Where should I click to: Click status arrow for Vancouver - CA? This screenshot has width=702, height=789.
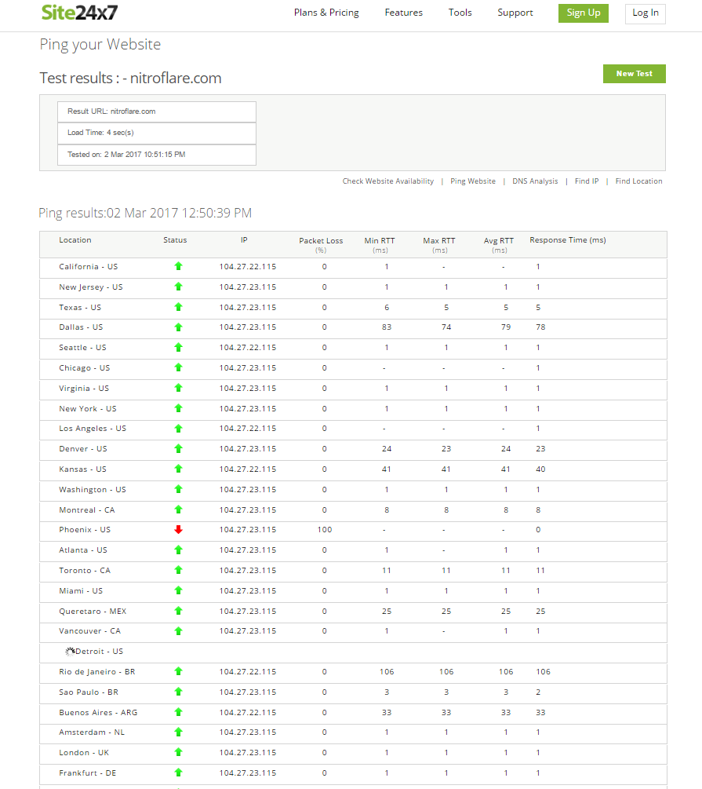(178, 630)
